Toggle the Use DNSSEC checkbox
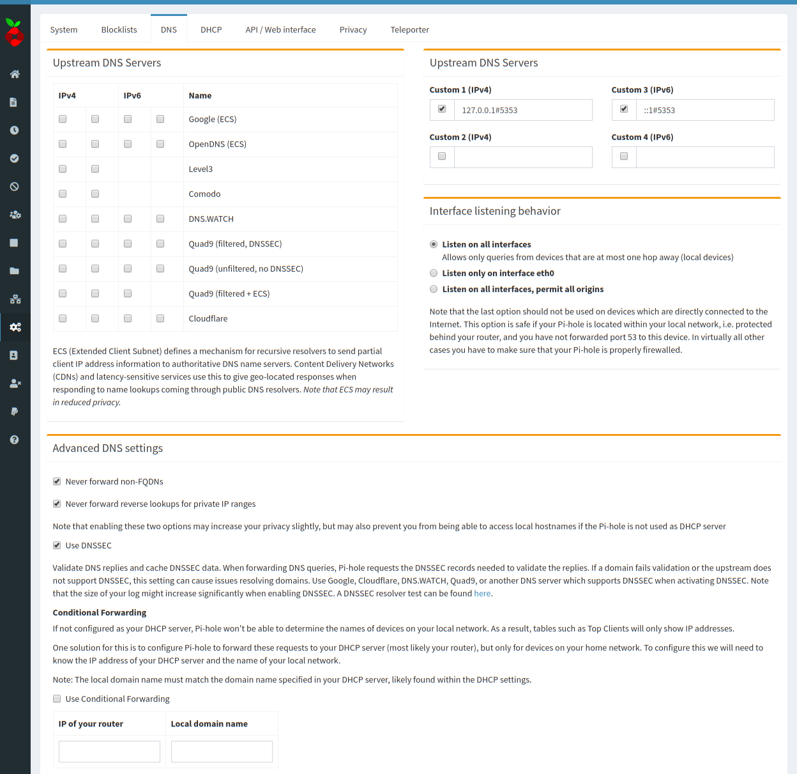Image resolution: width=797 pixels, height=774 pixels. click(57, 545)
